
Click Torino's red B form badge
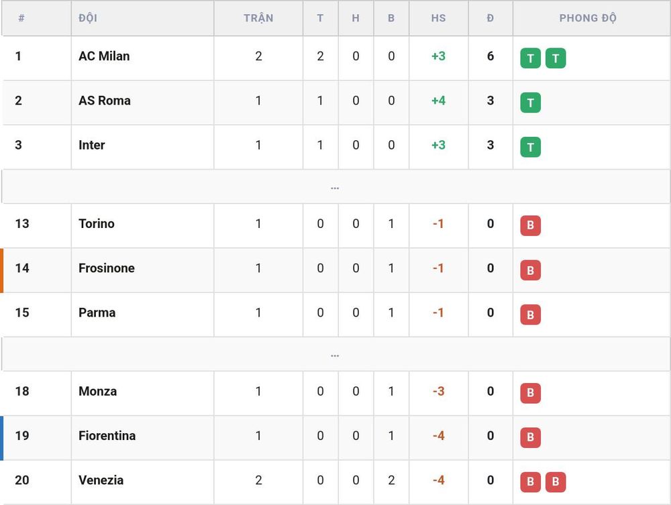pos(530,226)
